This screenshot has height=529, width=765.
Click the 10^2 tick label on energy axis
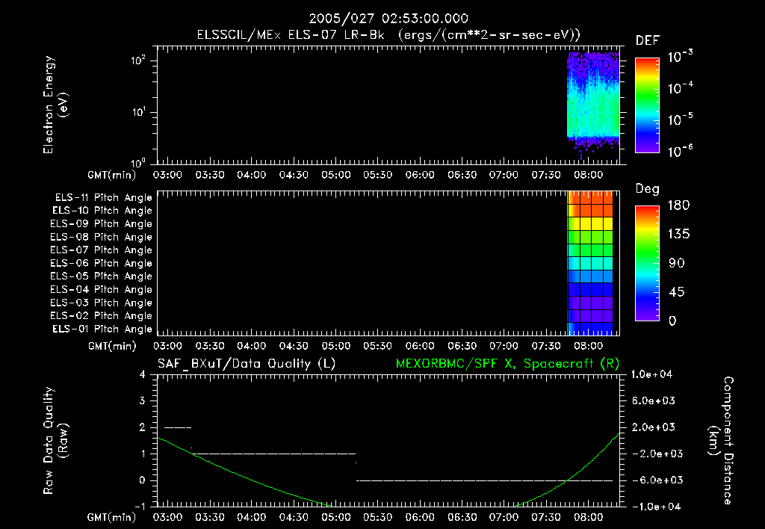138,61
